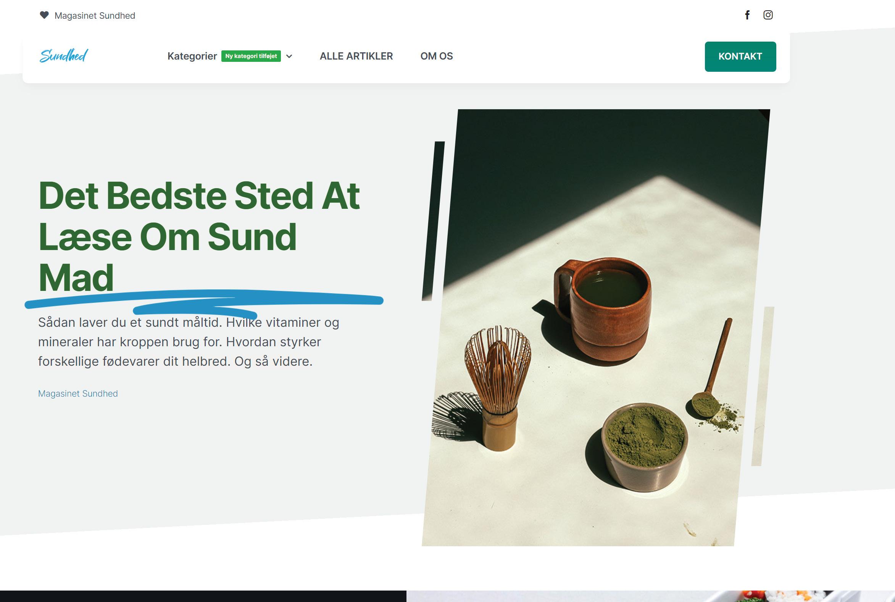Screen dimensions: 895x602
Task: Click the intro paragraph about 'sundt måltid'
Action: (x=189, y=342)
